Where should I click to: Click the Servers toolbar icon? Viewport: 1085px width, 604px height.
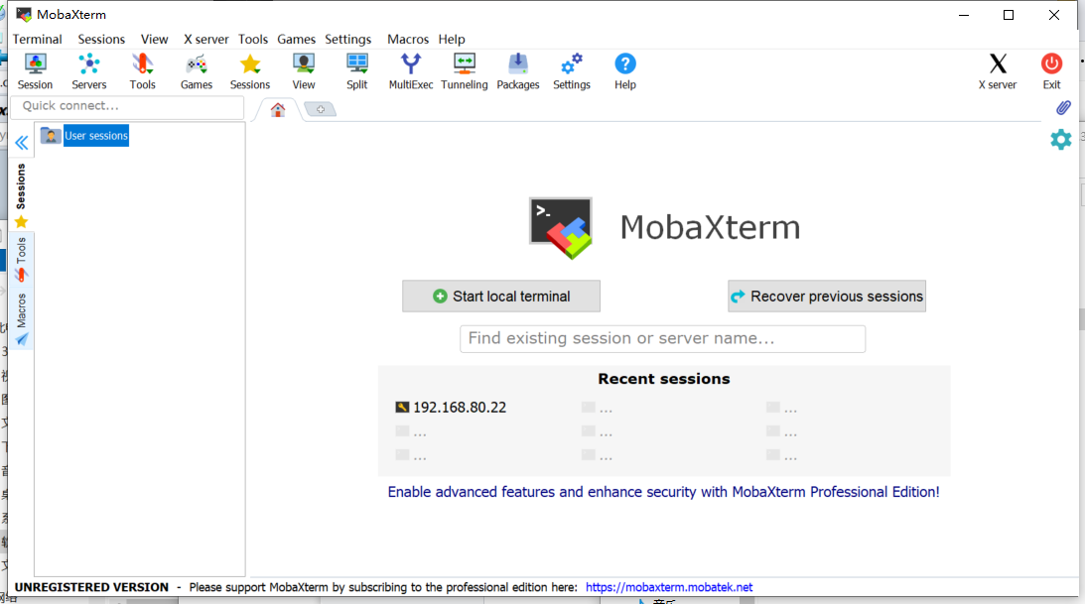coord(89,71)
